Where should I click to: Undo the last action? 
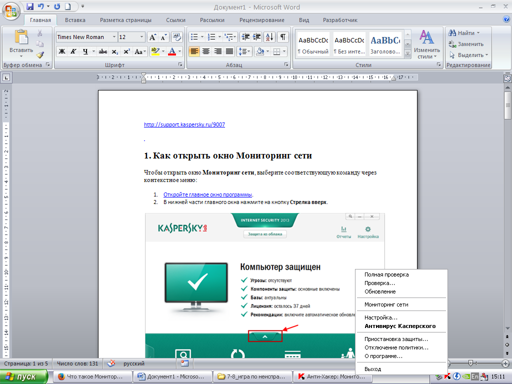point(41,6)
